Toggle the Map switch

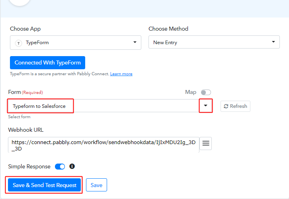coord(206,92)
